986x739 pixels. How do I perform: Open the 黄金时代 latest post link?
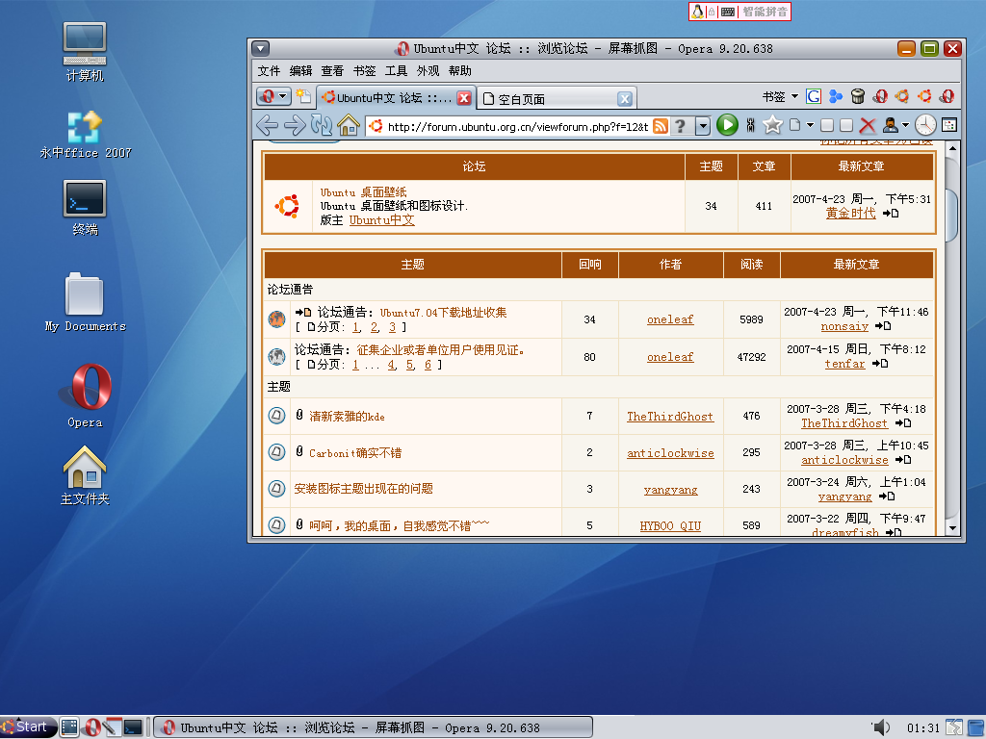tap(850, 213)
